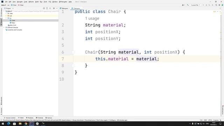The height and width of the screenshot is (126, 224).
Task: Open the TODO tool window
Action: (21, 118)
